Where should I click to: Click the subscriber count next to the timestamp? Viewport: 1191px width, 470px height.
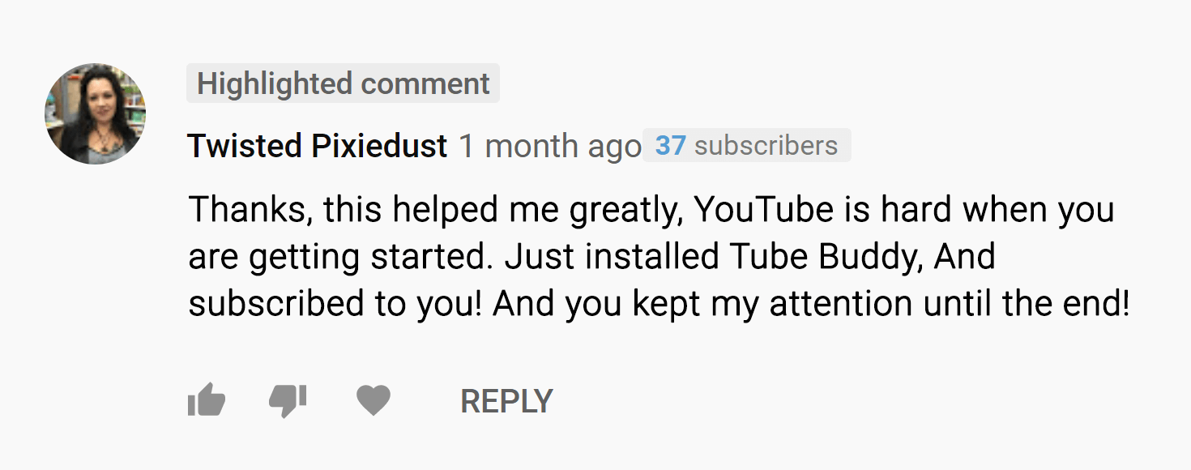tap(746, 146)
